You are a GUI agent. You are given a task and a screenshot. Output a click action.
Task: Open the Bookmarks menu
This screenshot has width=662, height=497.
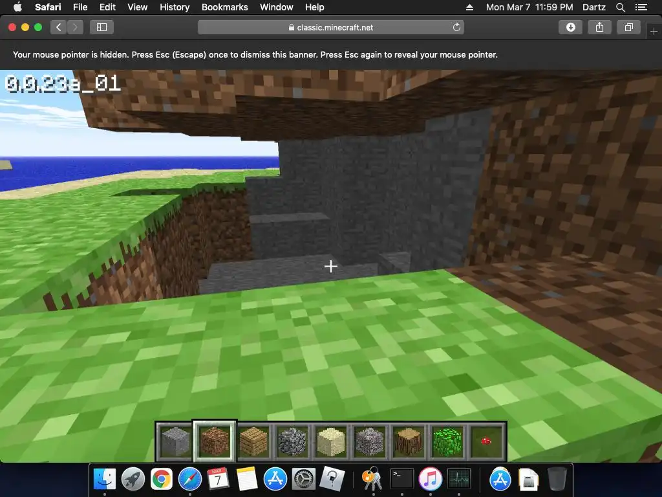(x=224, y=7)
